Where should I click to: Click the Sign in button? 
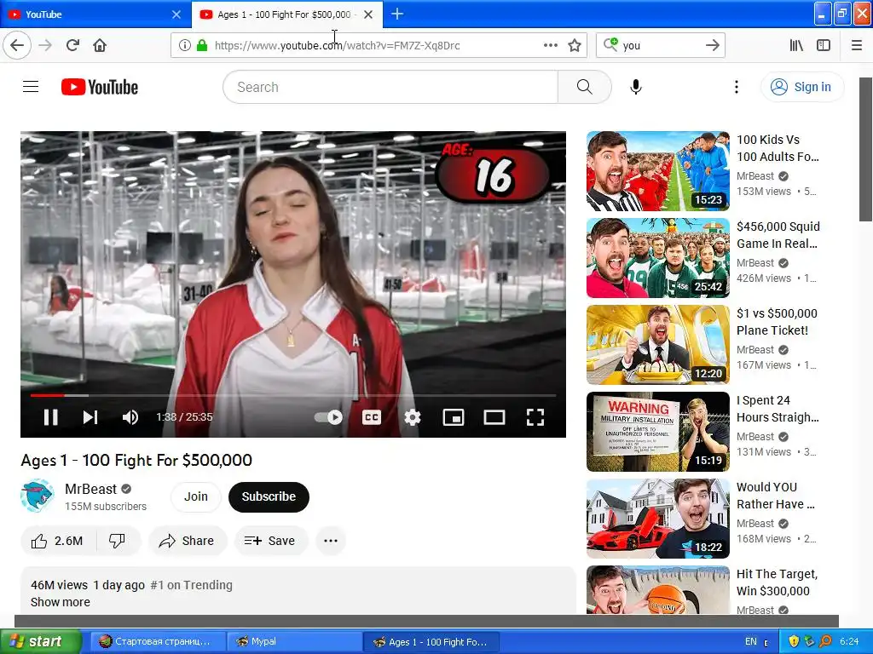(801, 87)
